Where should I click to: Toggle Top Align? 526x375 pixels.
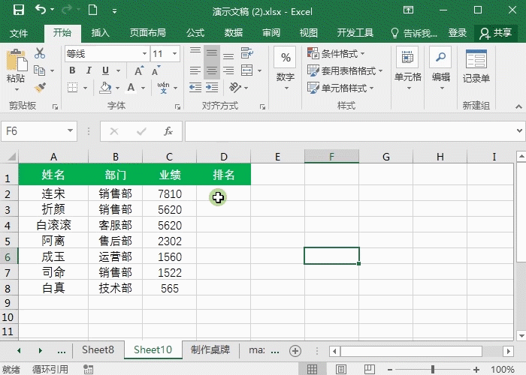point(195,52)
